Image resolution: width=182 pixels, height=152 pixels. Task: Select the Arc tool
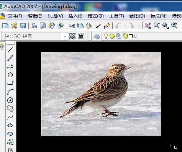click(10, 92)
